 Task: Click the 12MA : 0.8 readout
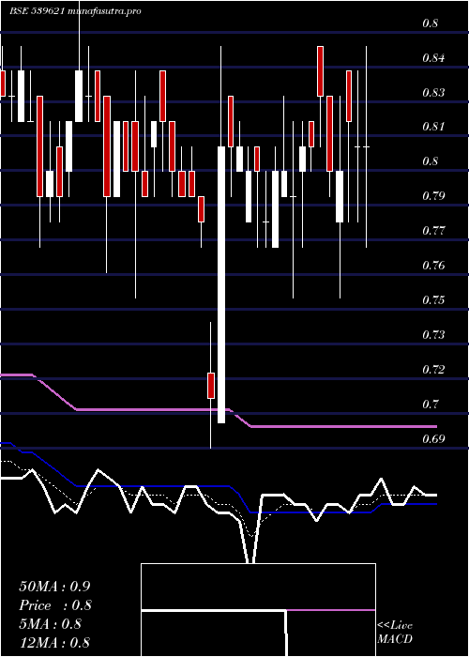(54, 642)
